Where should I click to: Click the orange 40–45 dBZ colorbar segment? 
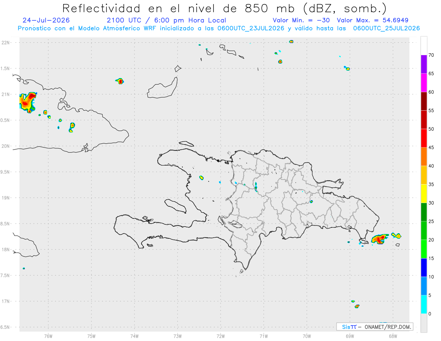(424, 157)
